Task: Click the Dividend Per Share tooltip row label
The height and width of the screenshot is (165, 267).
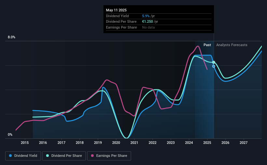Action: (121, 22)
